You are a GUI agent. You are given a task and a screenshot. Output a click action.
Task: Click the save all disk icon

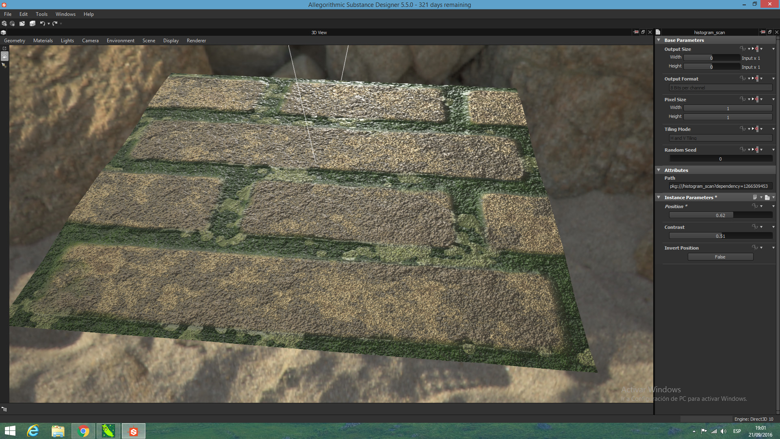pyautogui.click(x=32, y=24)
